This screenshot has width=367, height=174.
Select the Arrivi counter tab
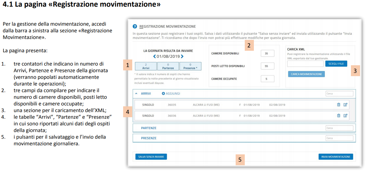146,66
